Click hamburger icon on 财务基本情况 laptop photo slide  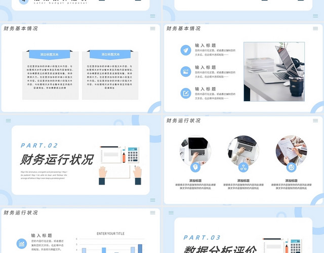(315, 28)
